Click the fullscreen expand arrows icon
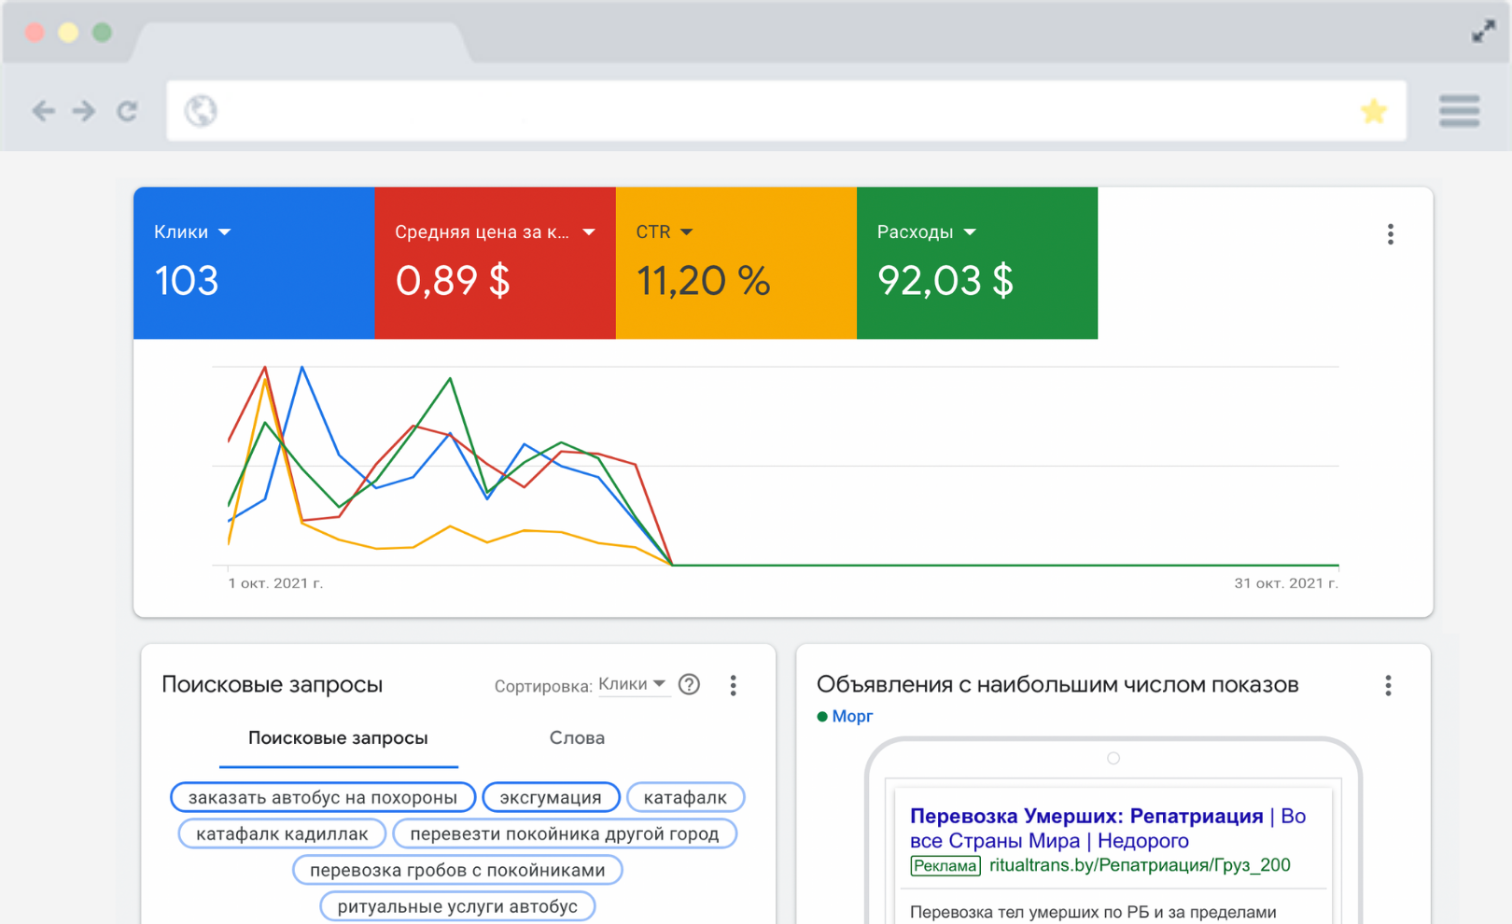Viewport: 1512px width, 924px height. click(1484, 32)
